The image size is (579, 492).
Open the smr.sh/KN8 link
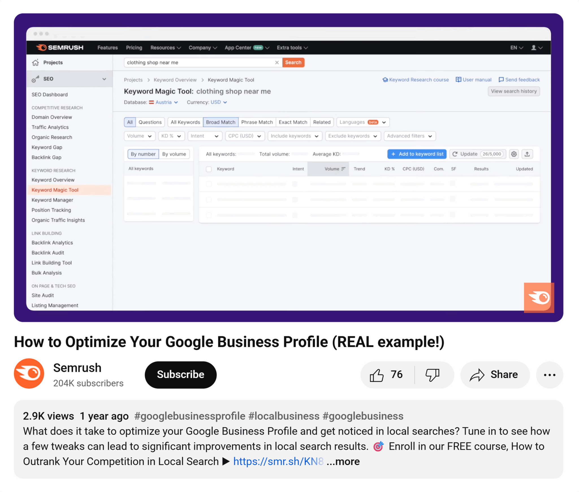(x=278, y=461)
